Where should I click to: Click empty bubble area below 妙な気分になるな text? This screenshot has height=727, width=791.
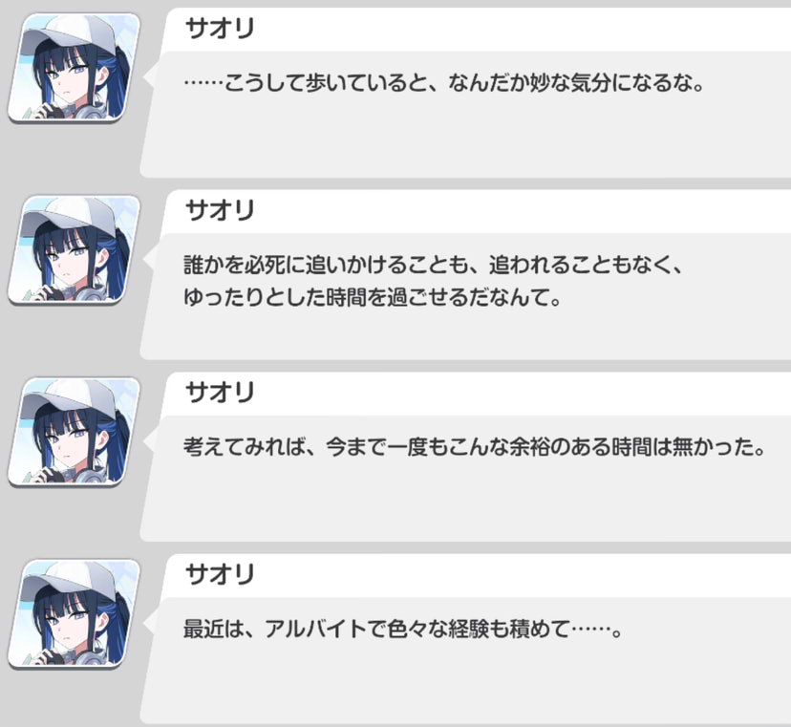click(464, 139)
